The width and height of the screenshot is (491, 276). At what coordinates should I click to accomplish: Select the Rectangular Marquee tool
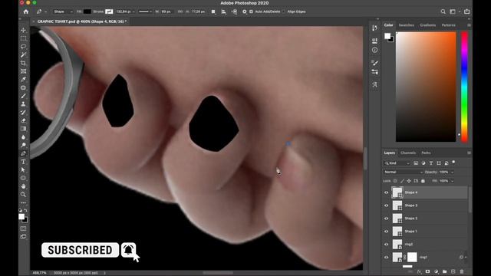click(23, 38)
